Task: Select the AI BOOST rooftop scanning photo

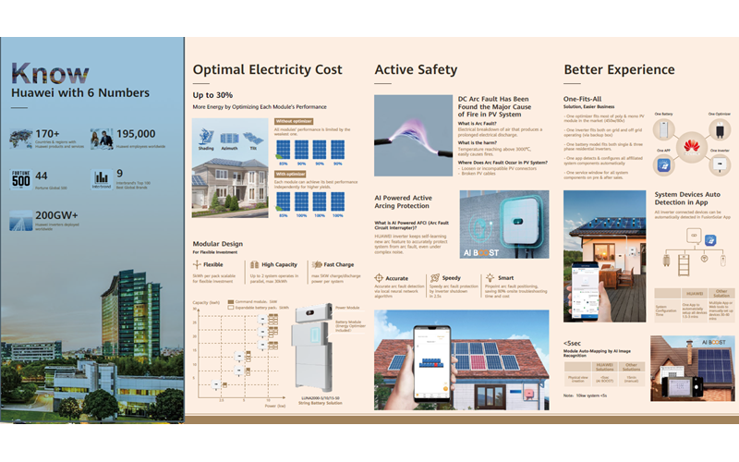Action: [692, 369]
